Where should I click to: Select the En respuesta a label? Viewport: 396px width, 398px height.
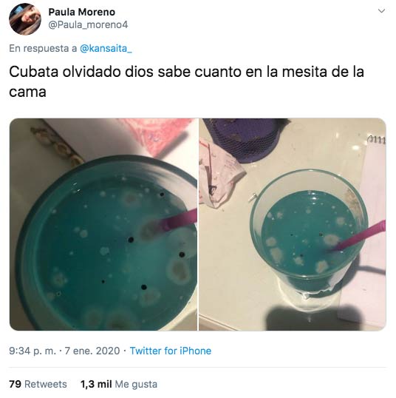coord(43,48)
